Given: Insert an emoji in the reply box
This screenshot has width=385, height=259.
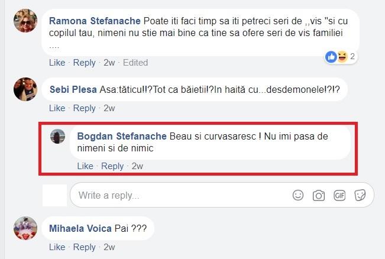Looking at the screenshot, I should click(299, 195).
